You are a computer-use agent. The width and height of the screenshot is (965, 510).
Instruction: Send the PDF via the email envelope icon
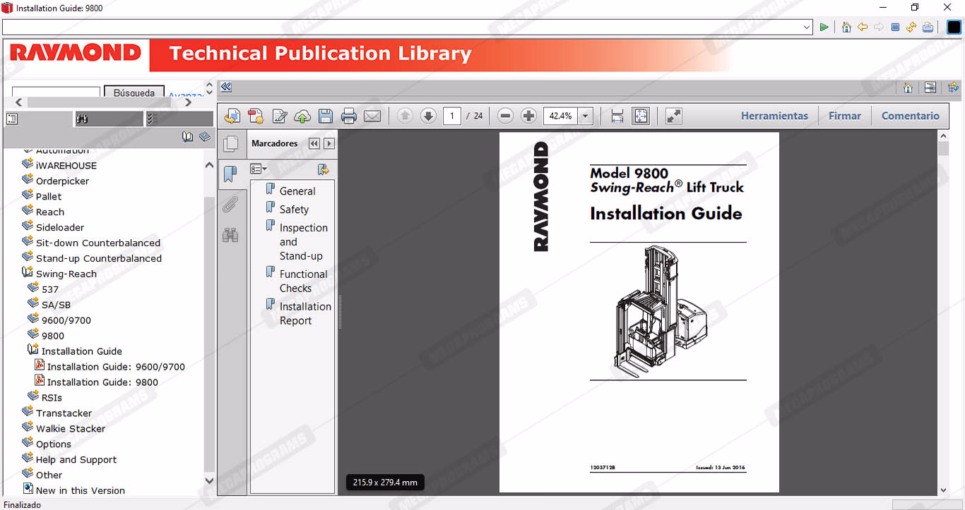(x=372, y=116)
